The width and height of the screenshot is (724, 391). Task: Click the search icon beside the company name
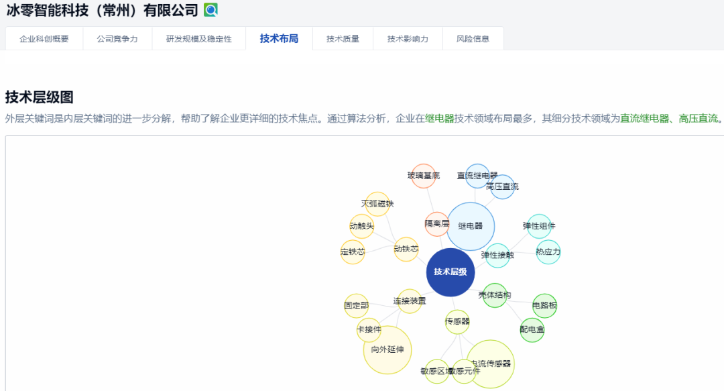[x=210, y=10]
